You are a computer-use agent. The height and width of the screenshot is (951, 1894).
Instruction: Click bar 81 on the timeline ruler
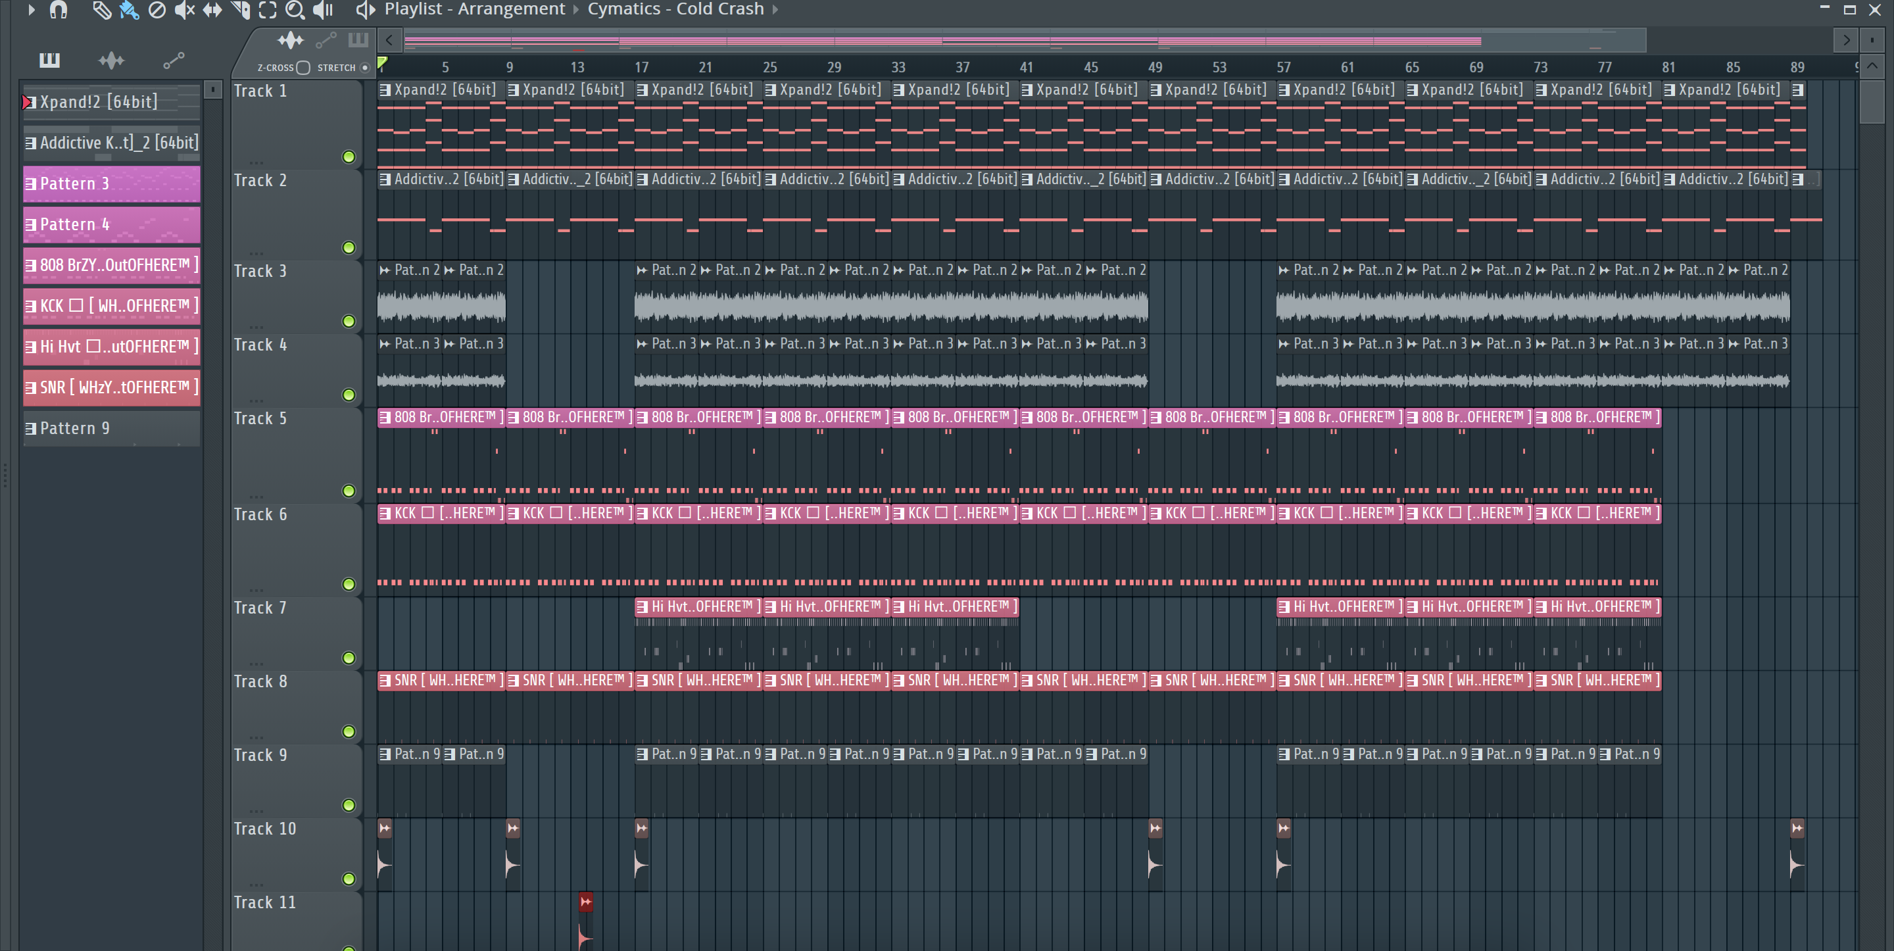1668,67
